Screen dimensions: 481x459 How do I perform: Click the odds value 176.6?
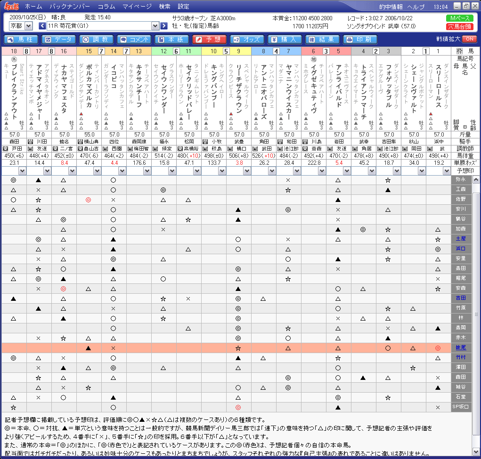tap(139, 163)
